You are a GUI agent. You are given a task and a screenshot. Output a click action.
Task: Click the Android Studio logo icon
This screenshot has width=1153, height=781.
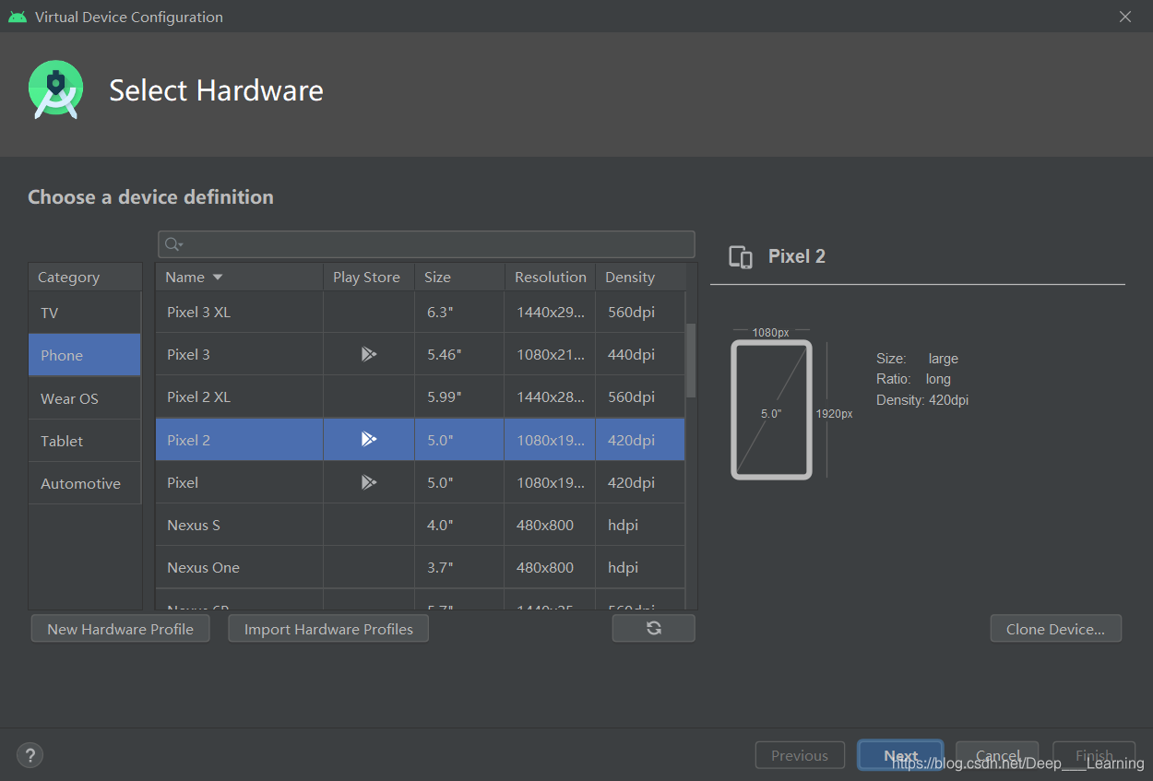pos(56,89)
